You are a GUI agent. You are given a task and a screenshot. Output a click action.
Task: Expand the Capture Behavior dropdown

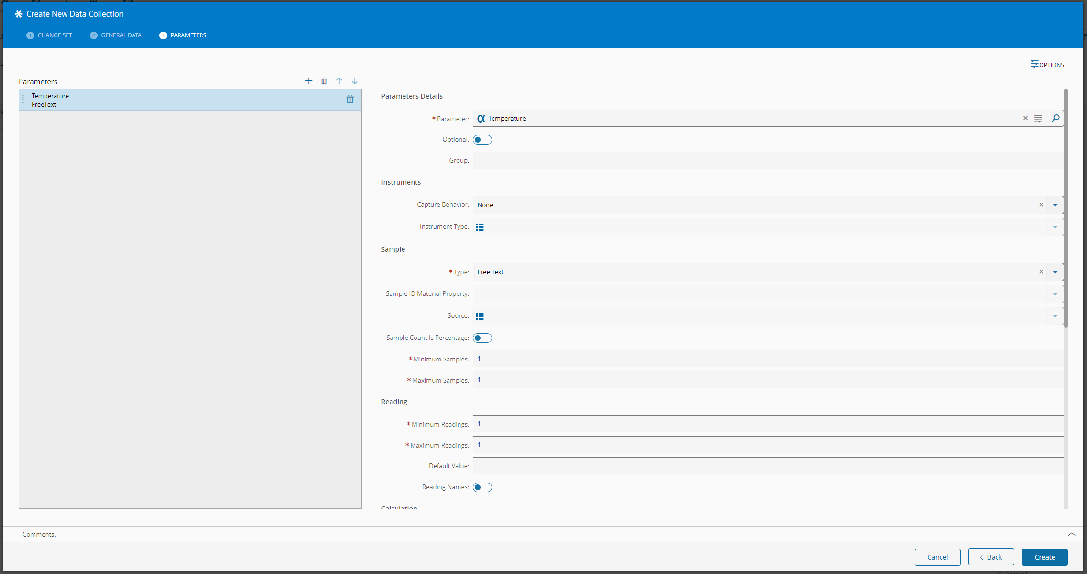point(1055,205)
